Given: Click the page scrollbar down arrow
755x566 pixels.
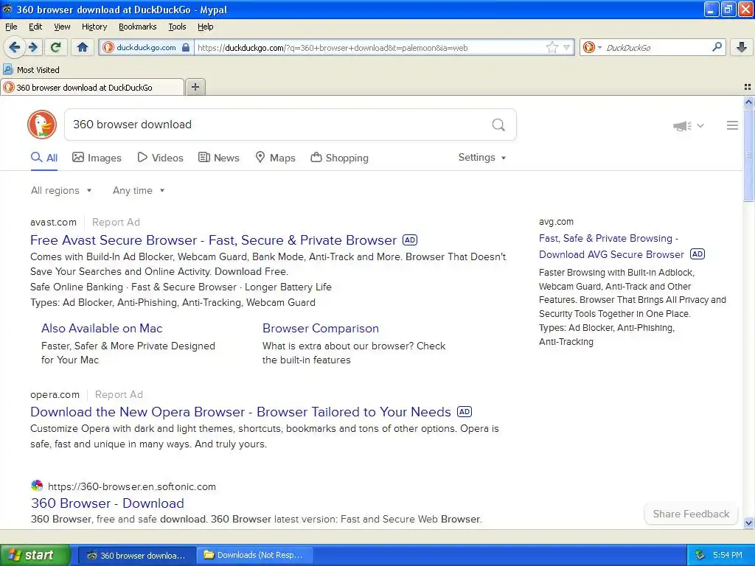Looking at the screenshot, I should 748,523.
